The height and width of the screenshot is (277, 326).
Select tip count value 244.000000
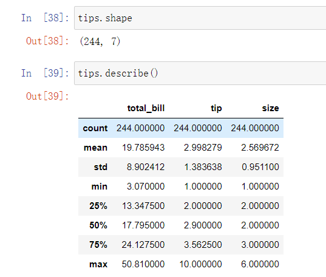pyautogui.click(x=198, y=128)
